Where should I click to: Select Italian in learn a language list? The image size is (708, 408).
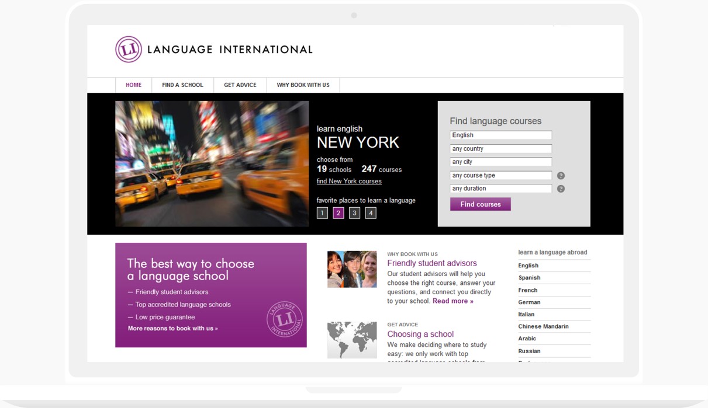click(x=526, y=314)
